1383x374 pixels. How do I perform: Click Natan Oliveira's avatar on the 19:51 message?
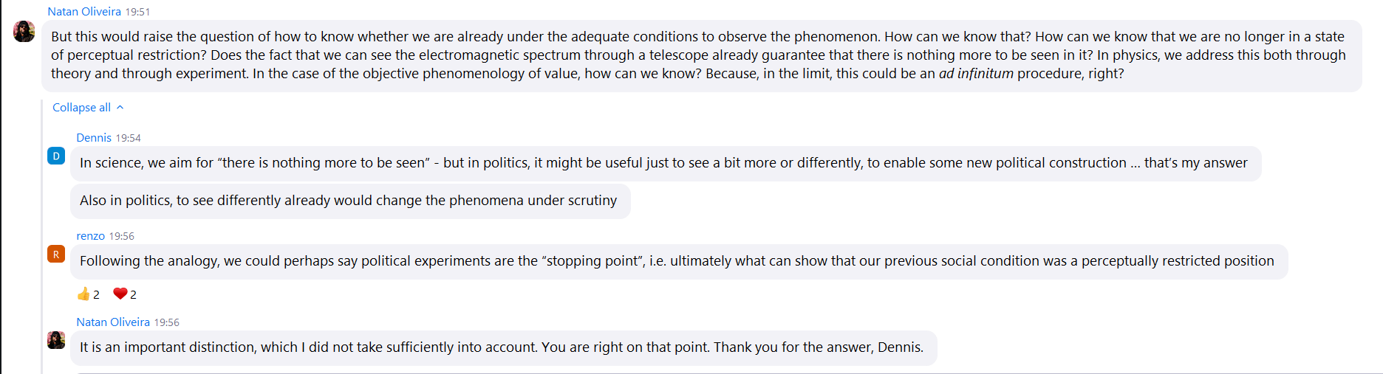[x=24, y=31]
